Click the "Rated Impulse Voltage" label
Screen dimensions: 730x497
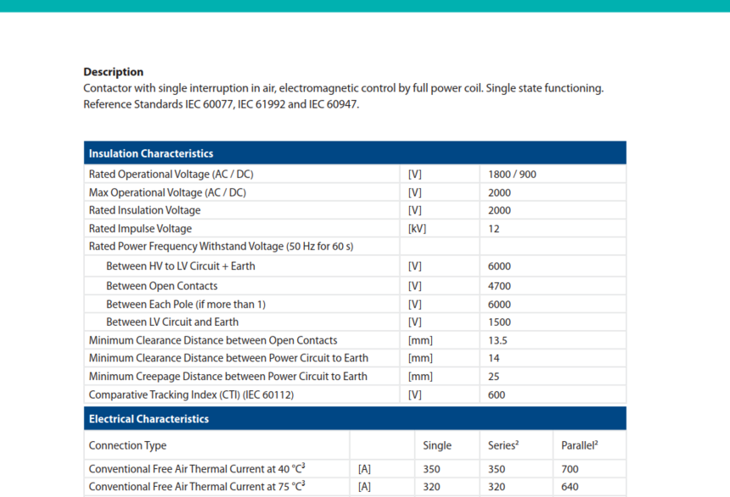click(x=140, y=228)
